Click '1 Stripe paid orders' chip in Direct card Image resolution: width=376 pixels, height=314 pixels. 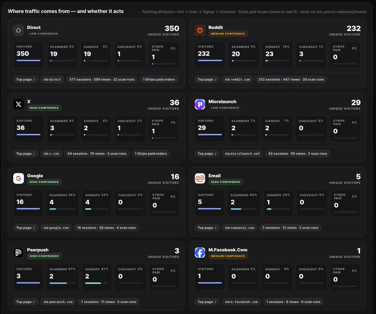tap(159, 80)
